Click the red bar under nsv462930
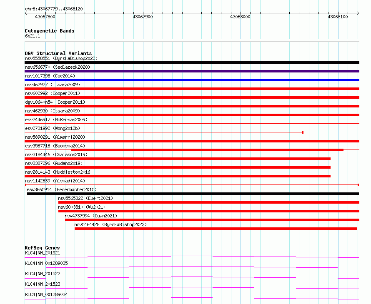 tap(192, 115)
